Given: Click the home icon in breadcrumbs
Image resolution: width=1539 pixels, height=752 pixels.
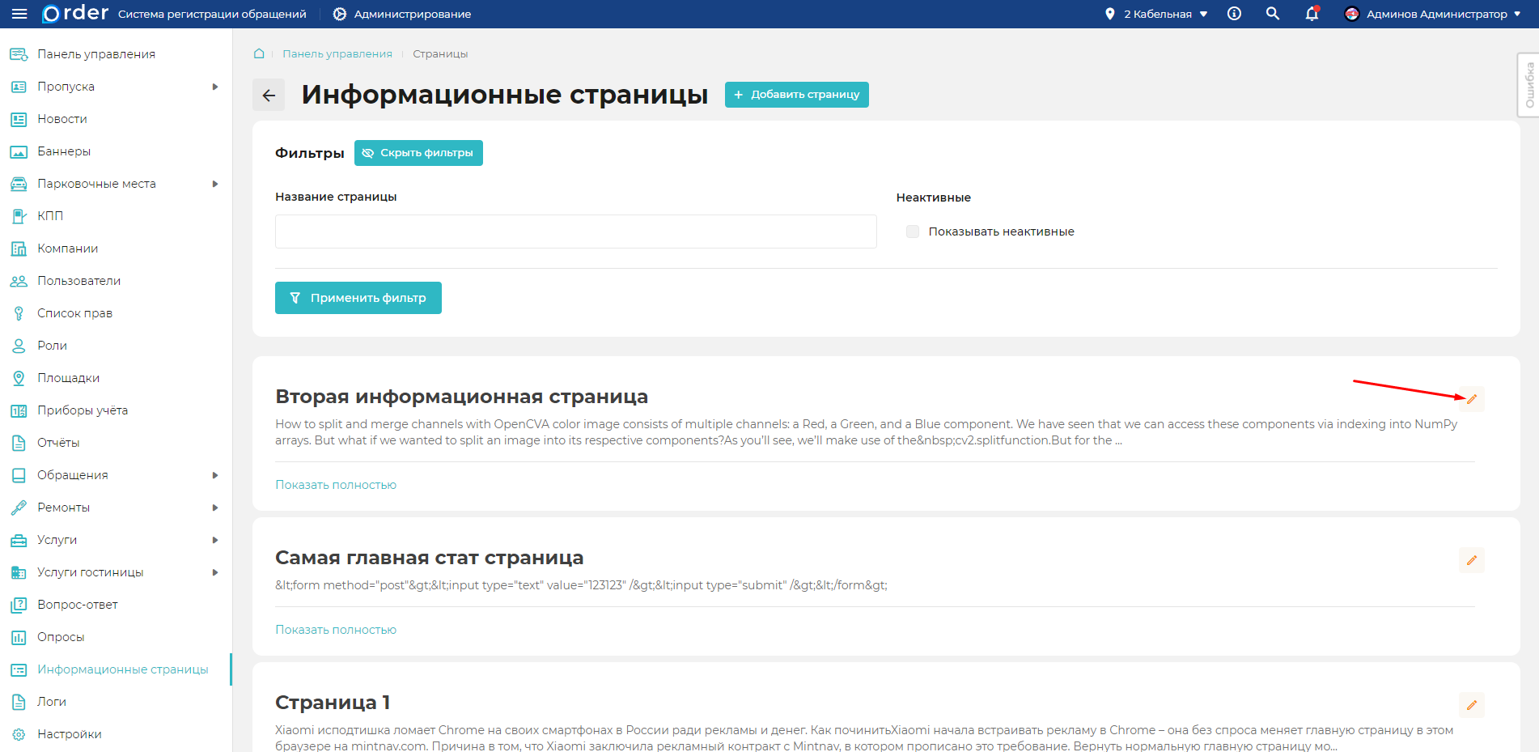Looking at the screenshot, I should [259, 53].
